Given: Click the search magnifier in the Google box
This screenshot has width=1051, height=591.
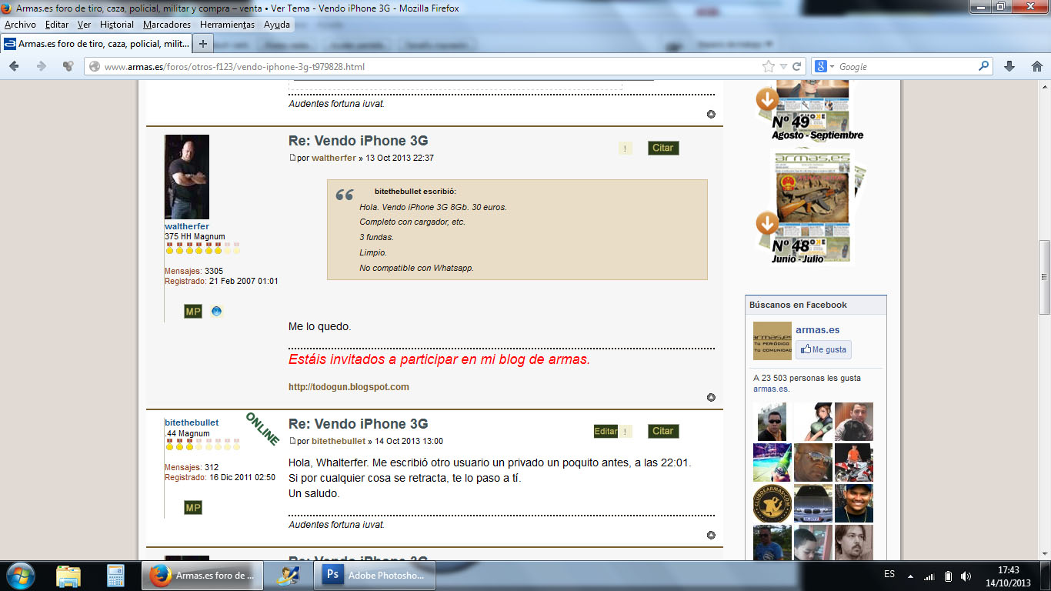Looking at the screenshot, I should coord(983,67).
